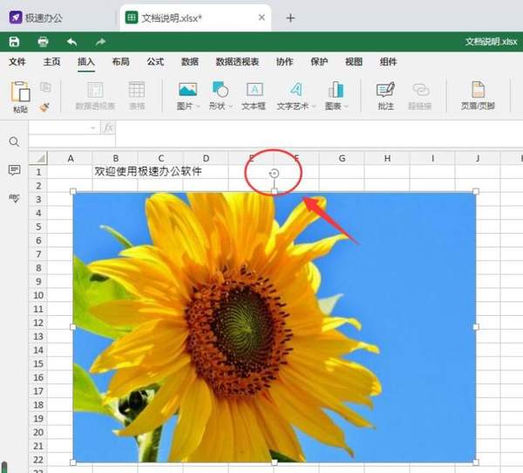
Task: Click the Hyperlink (超链接) icon
Action: click(421, 90)
